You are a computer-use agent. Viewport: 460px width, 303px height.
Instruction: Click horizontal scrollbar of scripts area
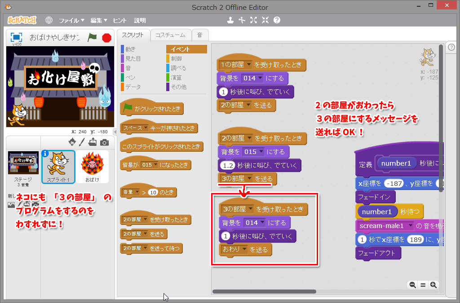(264, 292)
